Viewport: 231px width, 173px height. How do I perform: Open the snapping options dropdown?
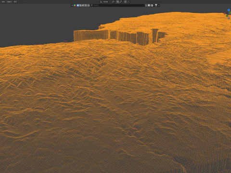(121, 2)
